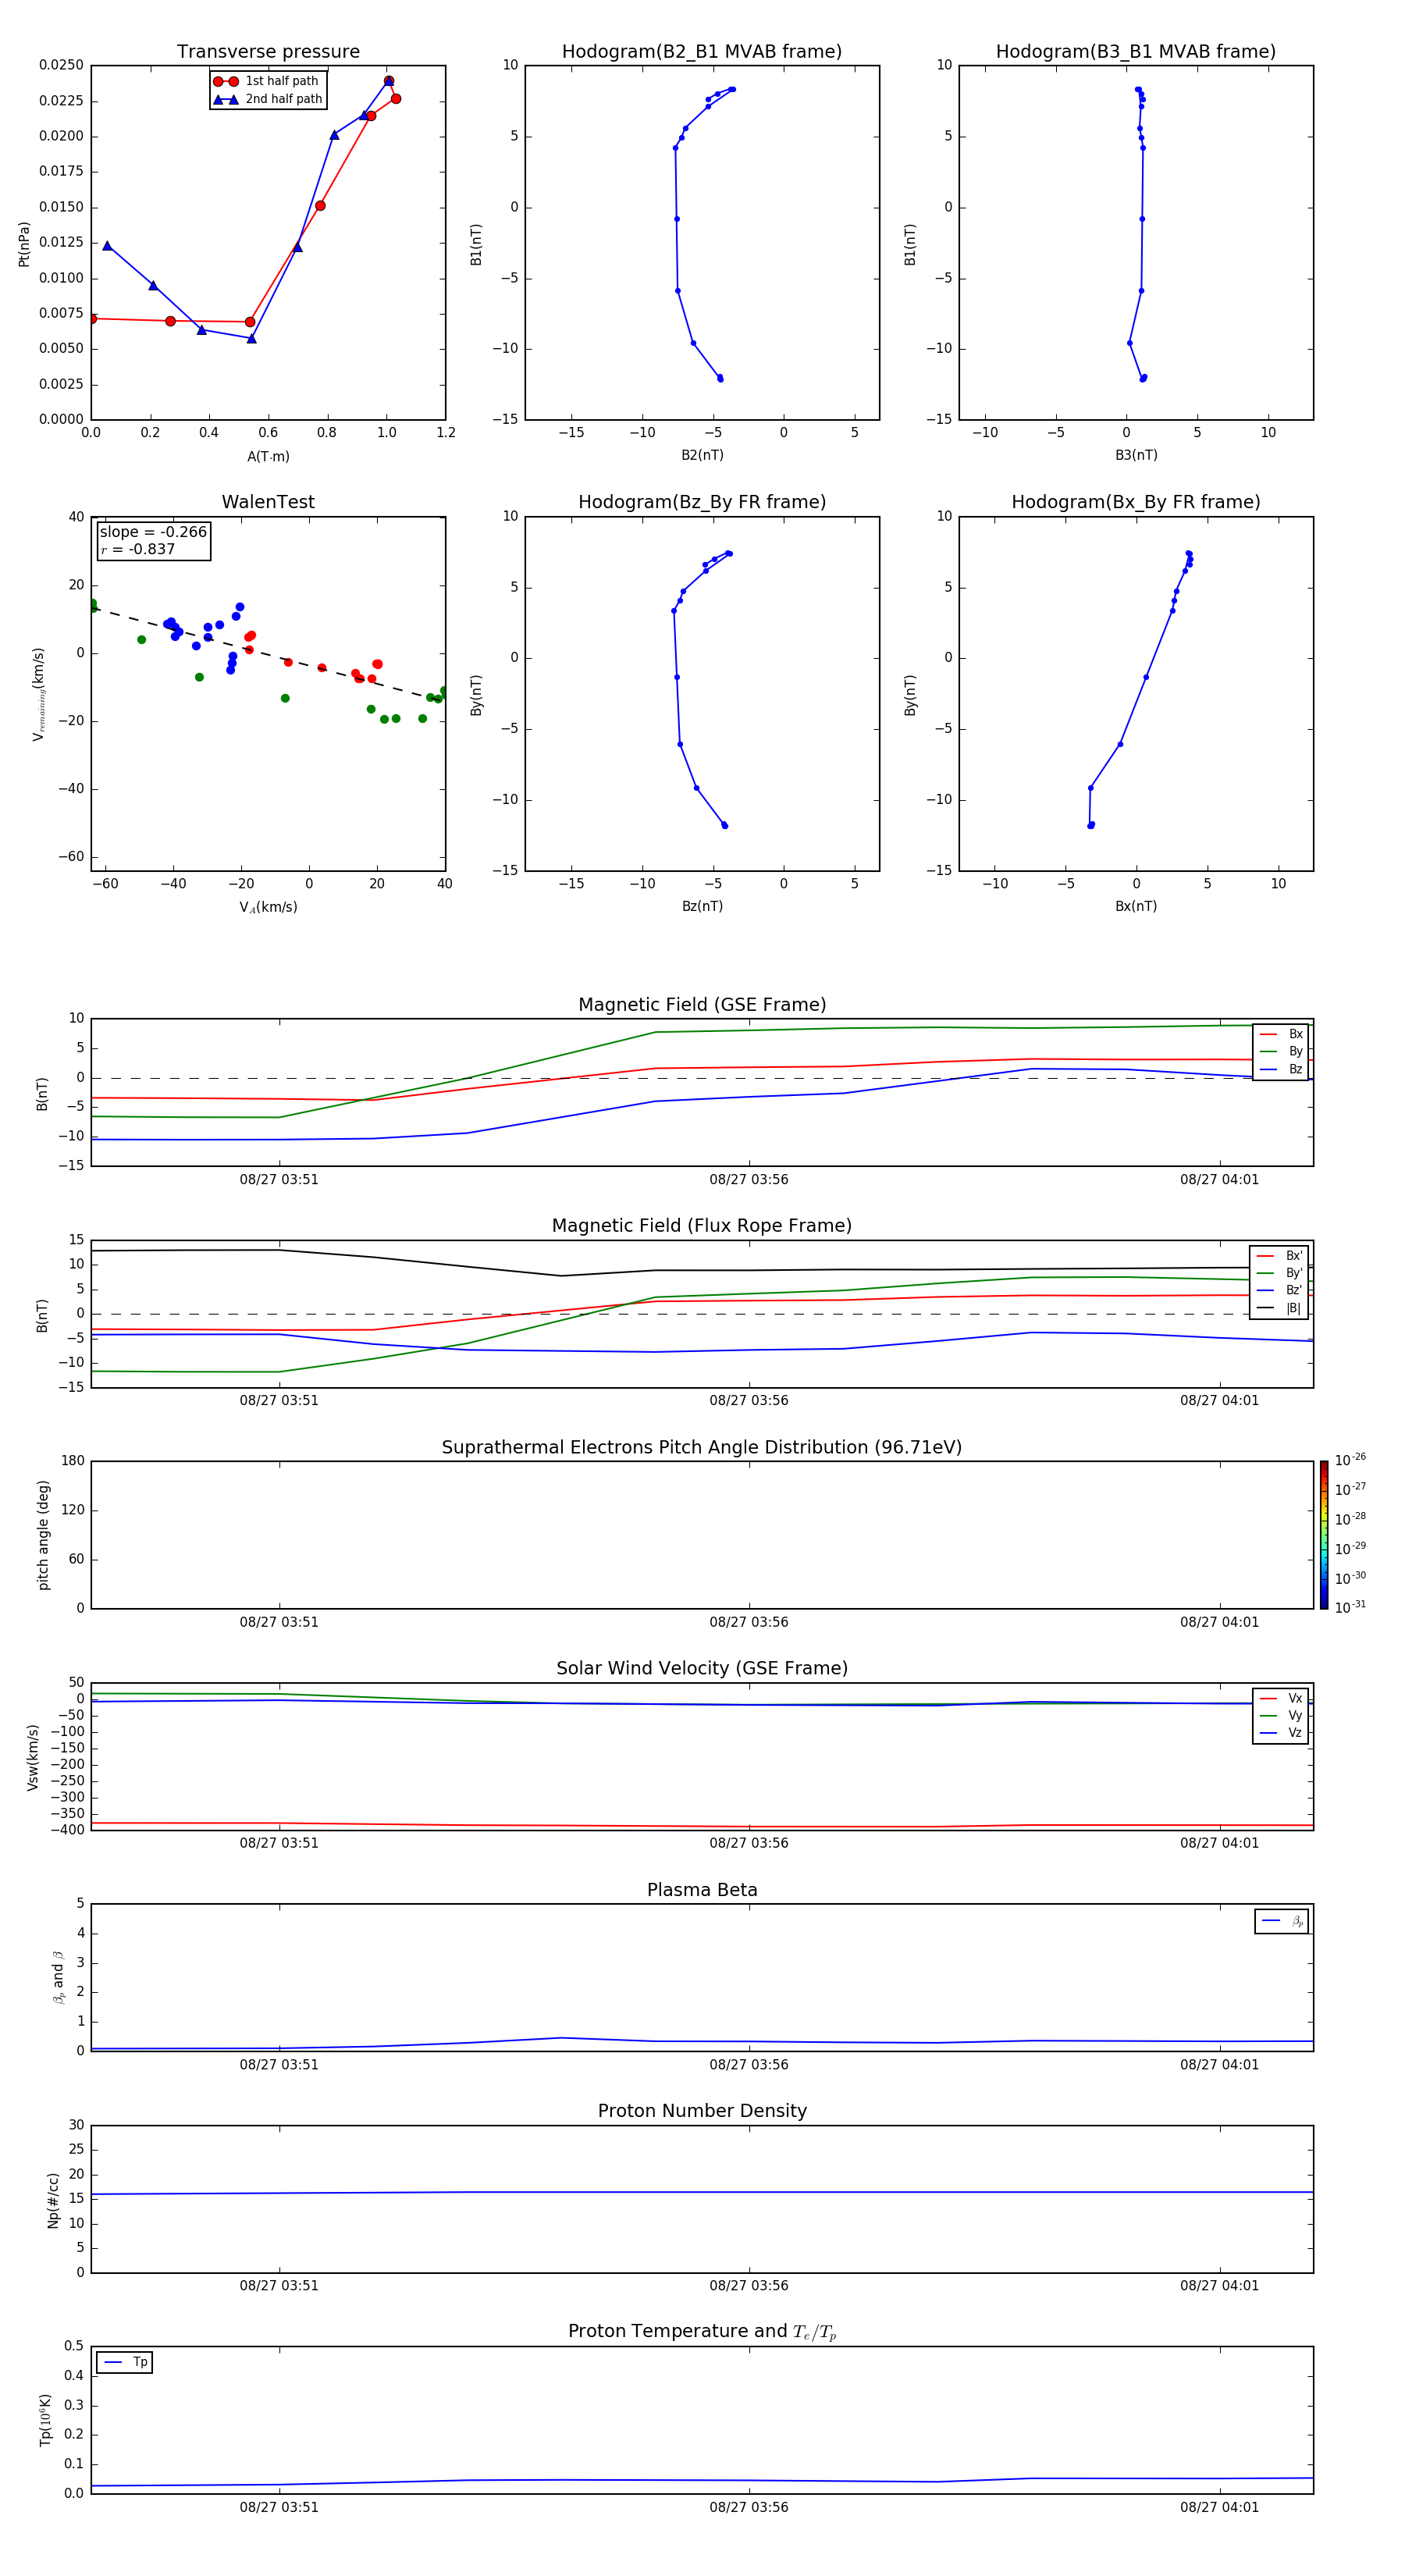
Task: Click the 'B3(nT)' x-axis label
Action: click(x=1136, y=455)
